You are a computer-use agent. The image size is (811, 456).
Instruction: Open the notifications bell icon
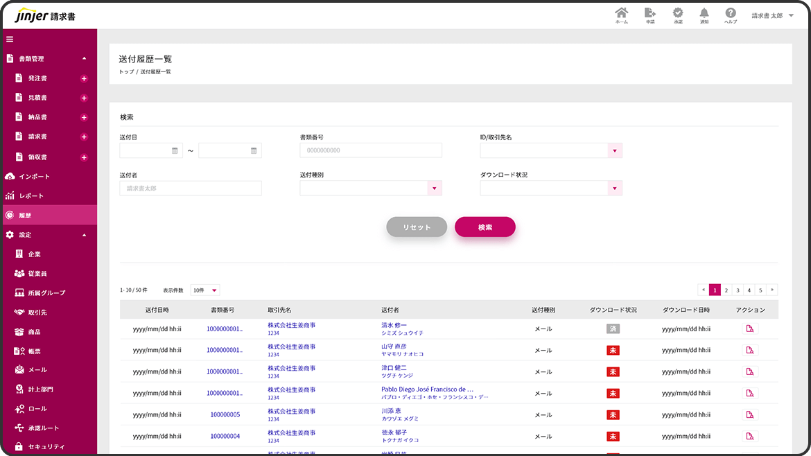704,14
